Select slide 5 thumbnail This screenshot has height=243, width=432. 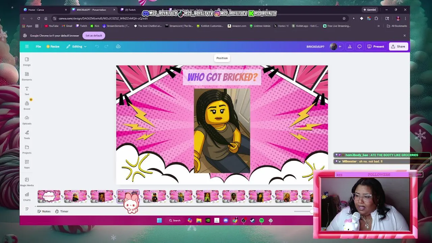point(154,196)
